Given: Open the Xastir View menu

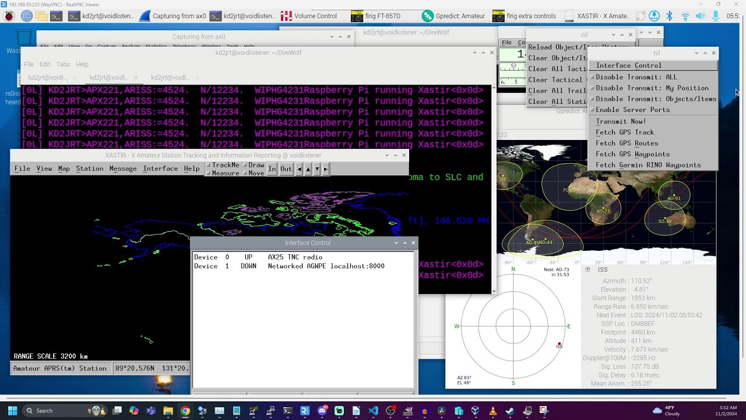Looking at the screenshot, I should pyautogui.click(x=44, y=169).
